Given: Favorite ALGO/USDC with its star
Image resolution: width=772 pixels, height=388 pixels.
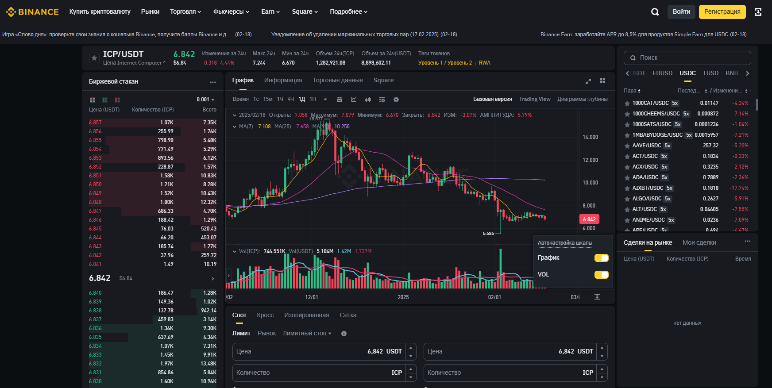Looking at the screenshot, I should [627, 199].
